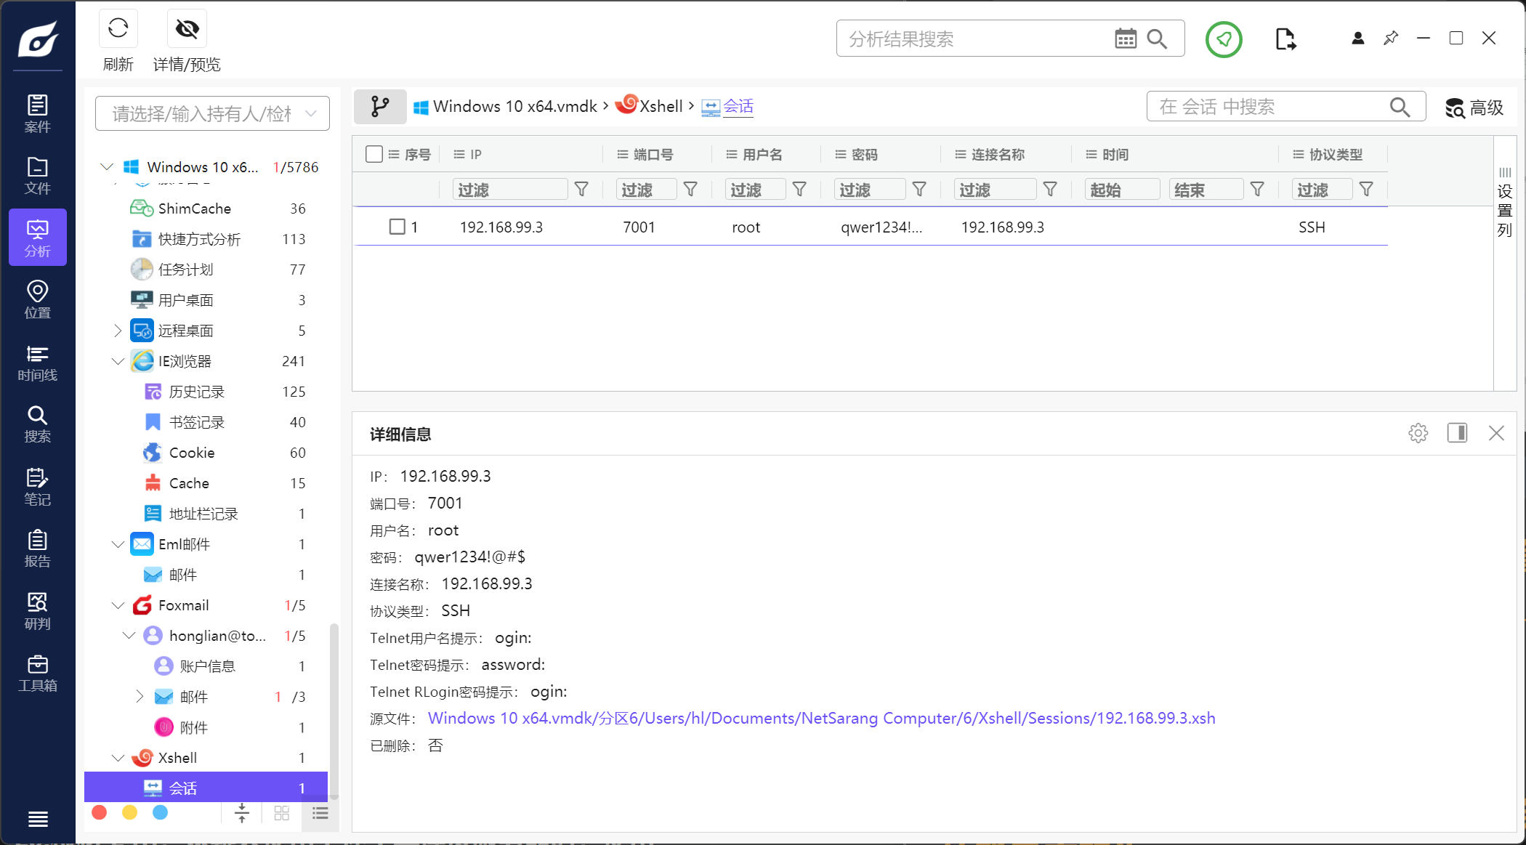Open the source file .xsh path link

(821, 718)
